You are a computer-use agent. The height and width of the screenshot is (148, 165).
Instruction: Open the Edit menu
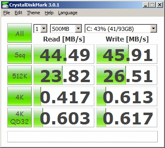[18, 13]
